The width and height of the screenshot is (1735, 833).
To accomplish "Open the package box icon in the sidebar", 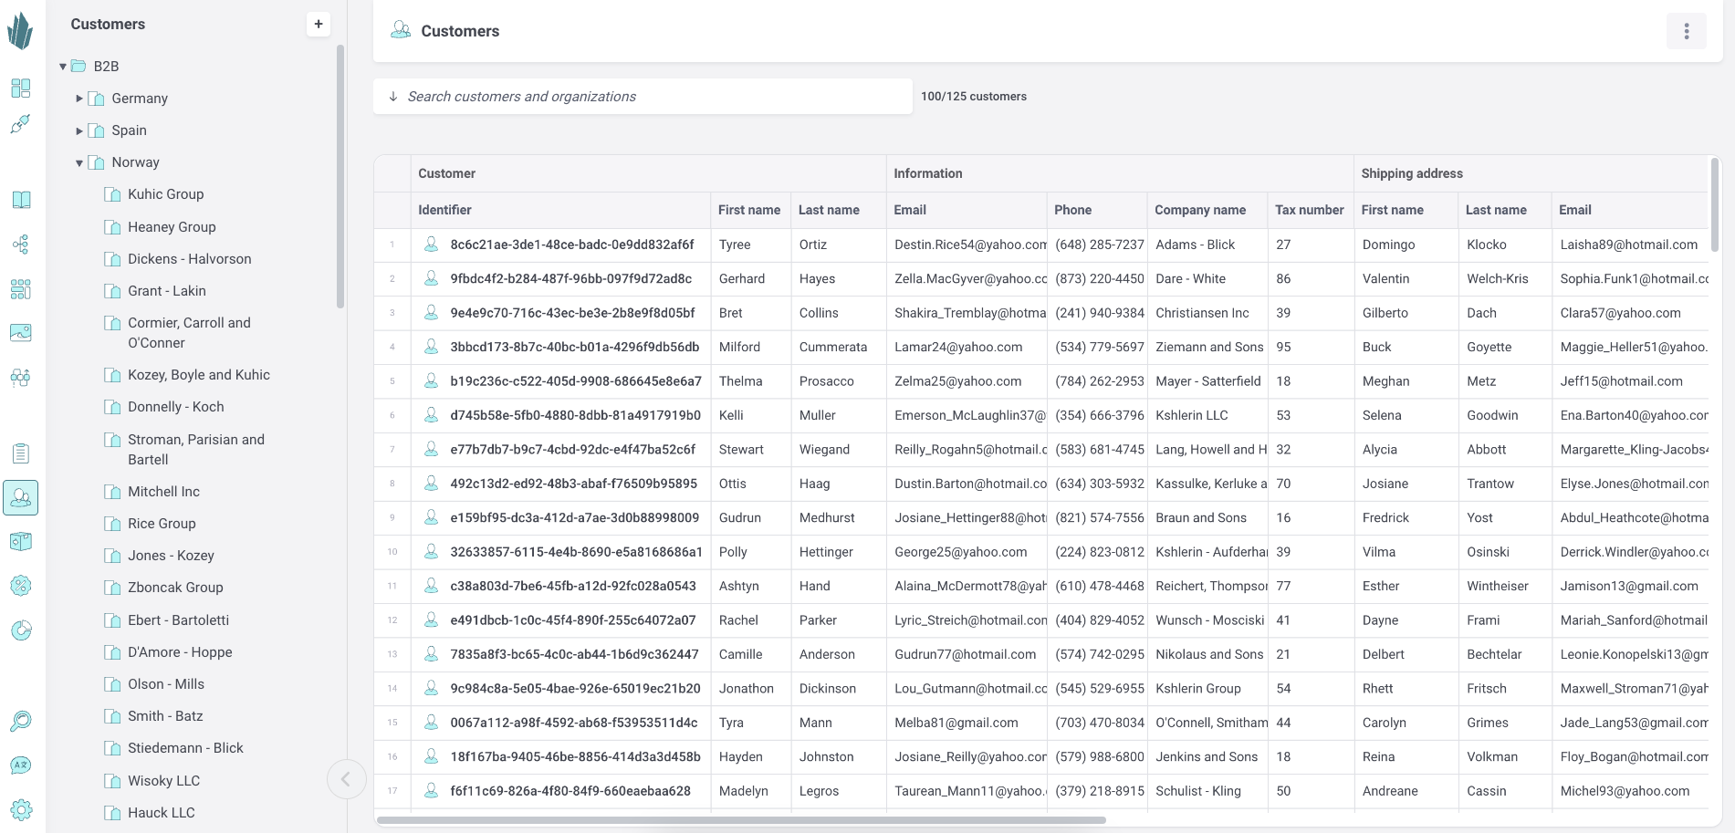I will coord(20,542).
